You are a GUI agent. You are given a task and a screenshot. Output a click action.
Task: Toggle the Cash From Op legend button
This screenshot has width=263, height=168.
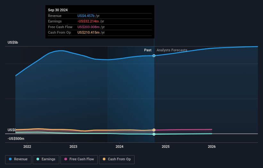(x=117, y=159)
